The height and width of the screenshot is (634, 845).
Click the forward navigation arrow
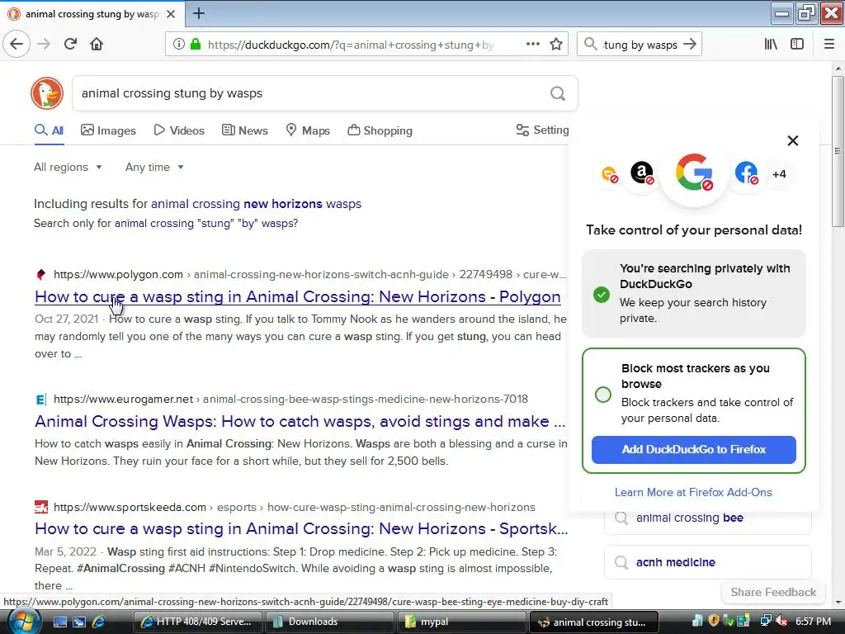pos(44,44)
